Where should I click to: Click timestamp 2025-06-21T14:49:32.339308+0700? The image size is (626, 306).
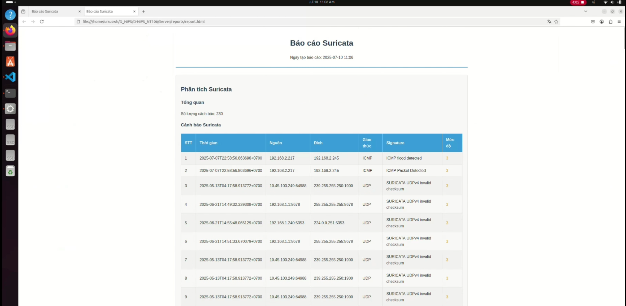tap(231, 204)
